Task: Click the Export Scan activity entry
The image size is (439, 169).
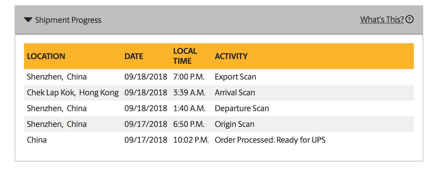Action: click(235, 77)
